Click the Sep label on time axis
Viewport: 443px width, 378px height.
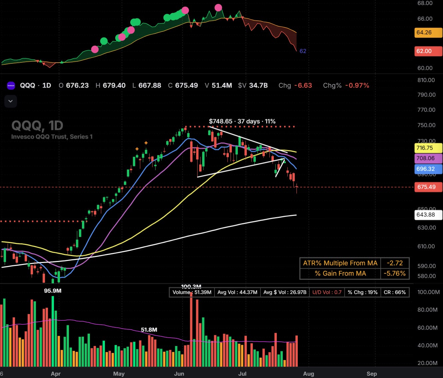(x=372, y=374)
